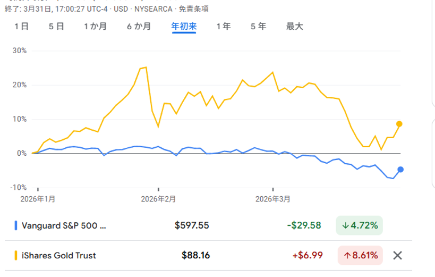Click the yellow endpoint dot on gold line
Image resolution: width=435 pixels, height=277 pixels.
click(399, 124)
